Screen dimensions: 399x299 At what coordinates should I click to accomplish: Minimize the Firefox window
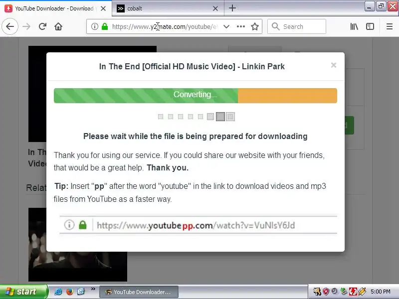tap(369, 6)
